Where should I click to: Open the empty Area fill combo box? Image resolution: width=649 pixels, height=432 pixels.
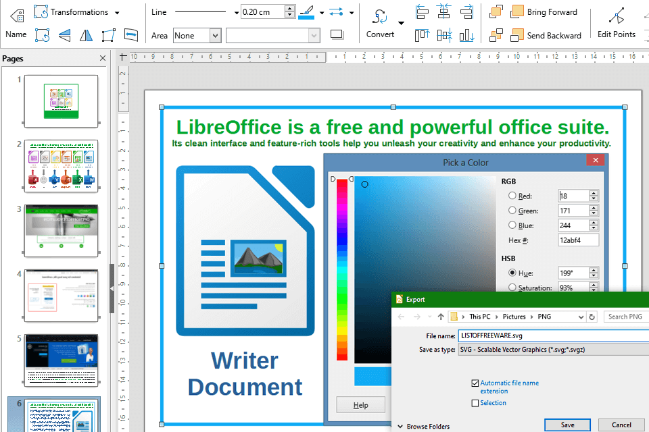click(272, 36)
